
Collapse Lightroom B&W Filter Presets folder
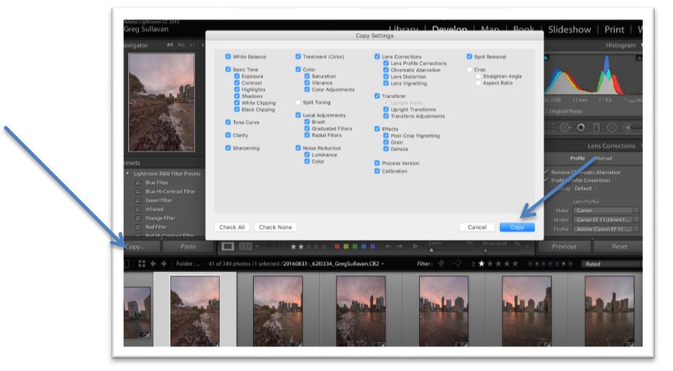pos(128,173)
